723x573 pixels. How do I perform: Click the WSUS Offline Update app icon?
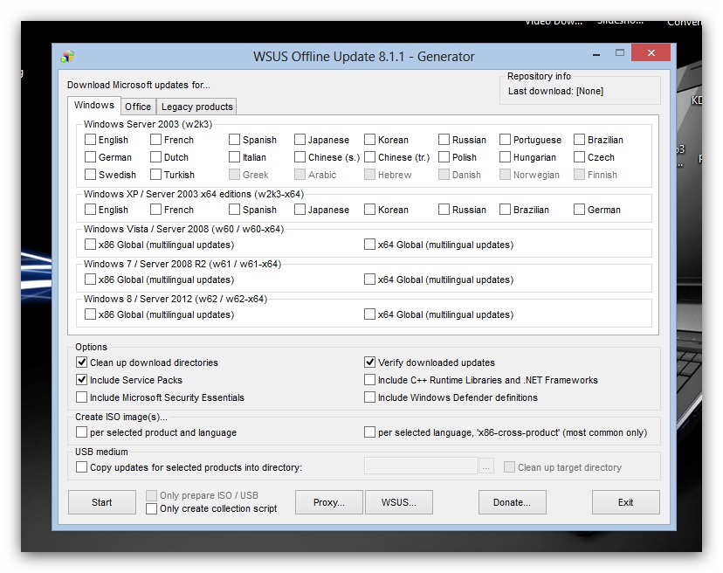(67, 56)
